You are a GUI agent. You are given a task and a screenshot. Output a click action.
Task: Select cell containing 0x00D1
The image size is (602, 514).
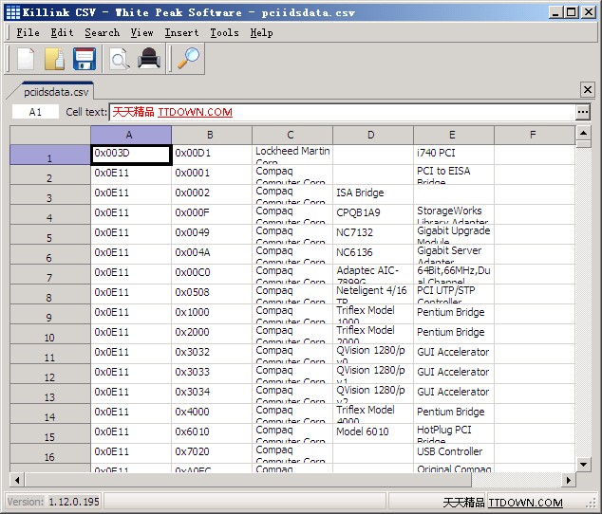pyautogui.click(x=212, y=155)
